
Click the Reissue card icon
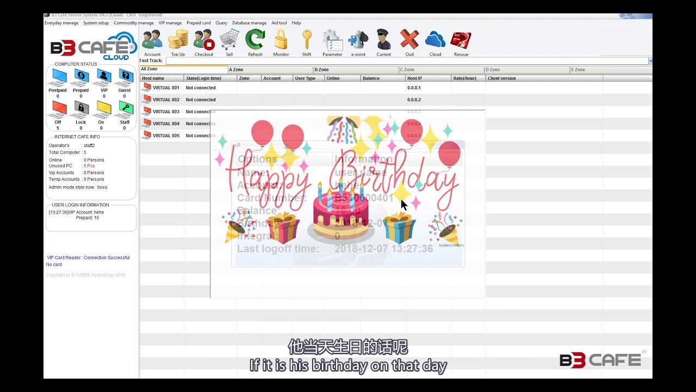(461, 42)
